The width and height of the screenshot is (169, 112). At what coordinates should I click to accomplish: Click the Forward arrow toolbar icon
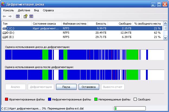[x=10, y=17]
